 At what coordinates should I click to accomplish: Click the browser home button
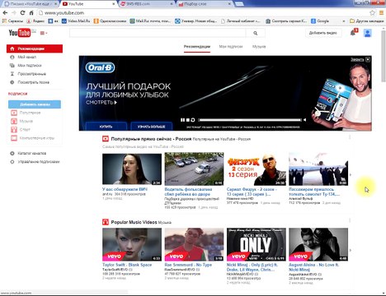(31, 12)
